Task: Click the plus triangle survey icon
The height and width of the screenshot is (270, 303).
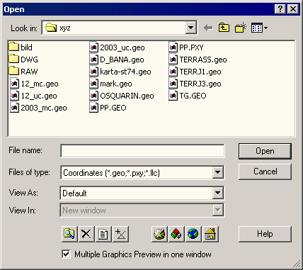Action: 120,234
